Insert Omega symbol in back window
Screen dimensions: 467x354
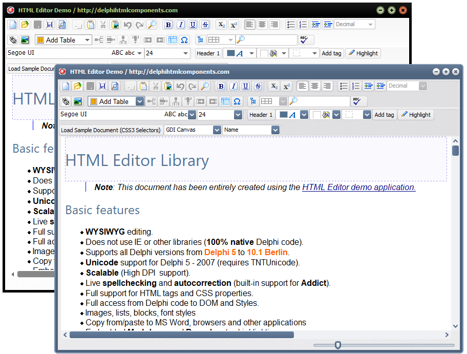(184, 40)
